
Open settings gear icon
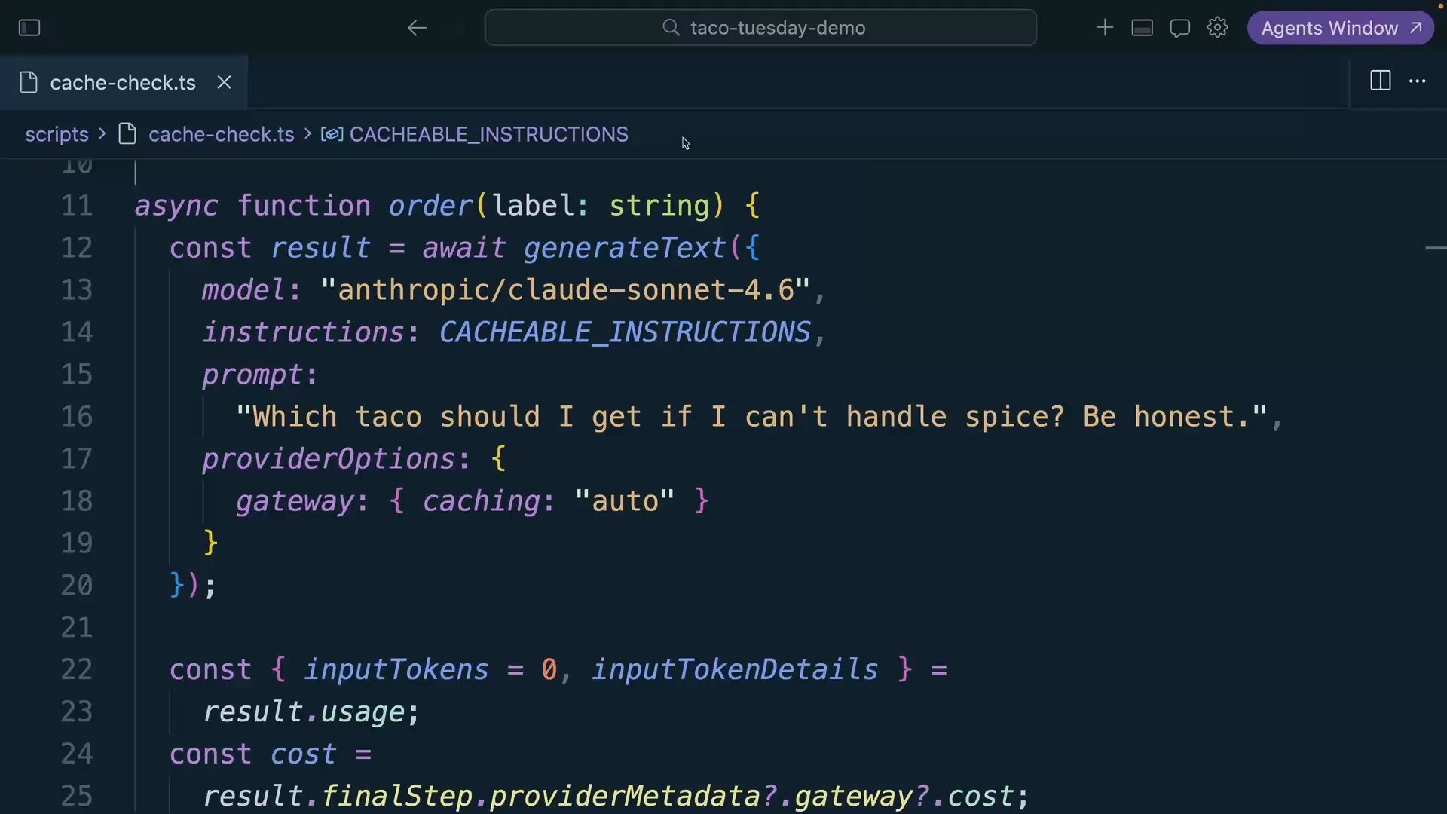point(1217,28)
